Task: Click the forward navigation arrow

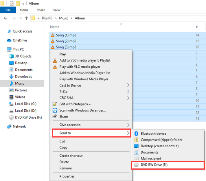Action: click(x=14, y=18)
